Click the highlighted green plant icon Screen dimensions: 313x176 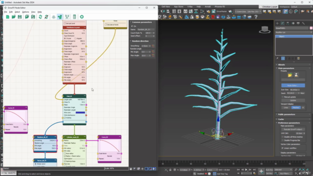click(x=60, y=17)
